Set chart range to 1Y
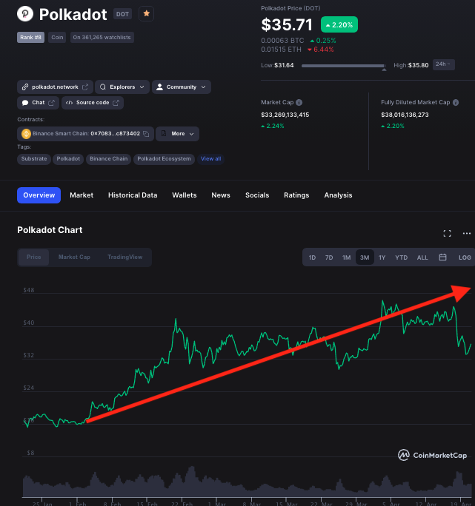475x506 pixels. click(x=382, y=257)
